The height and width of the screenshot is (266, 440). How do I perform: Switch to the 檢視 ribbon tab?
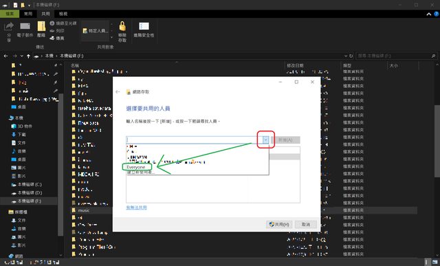point(63,14)
